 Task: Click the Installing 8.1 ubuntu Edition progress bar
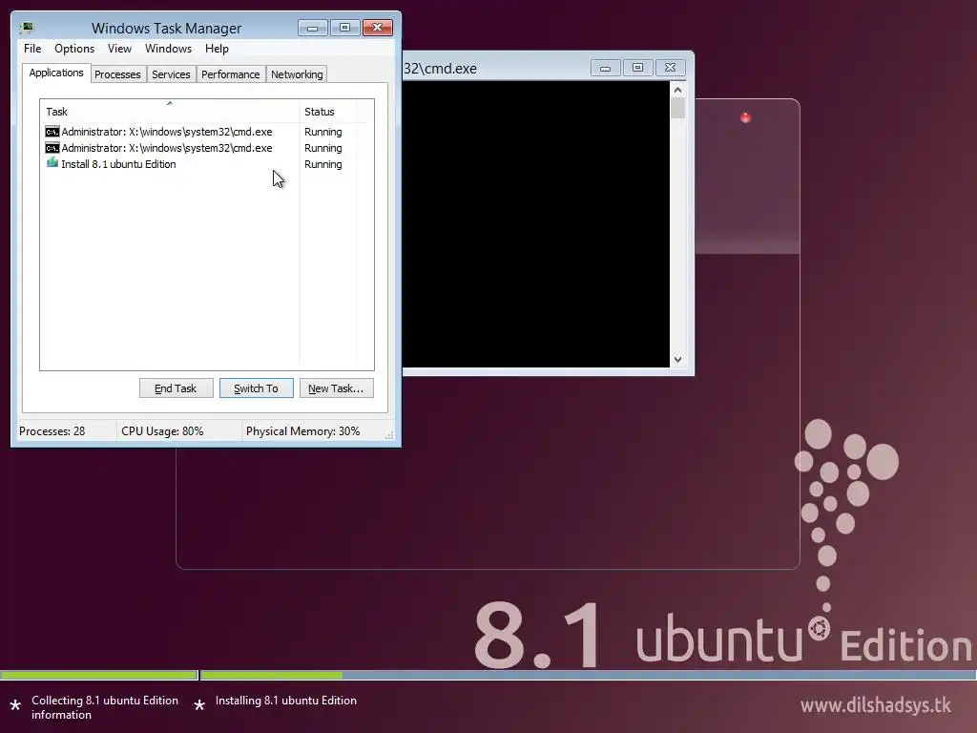[588, 675]
